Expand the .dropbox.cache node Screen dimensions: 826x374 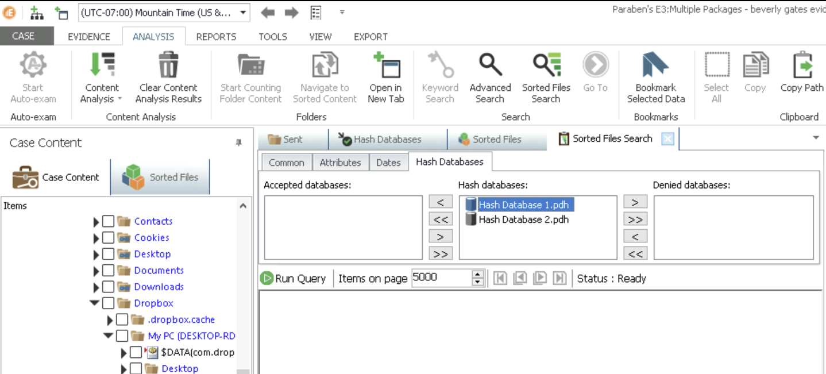pos(110,320)
